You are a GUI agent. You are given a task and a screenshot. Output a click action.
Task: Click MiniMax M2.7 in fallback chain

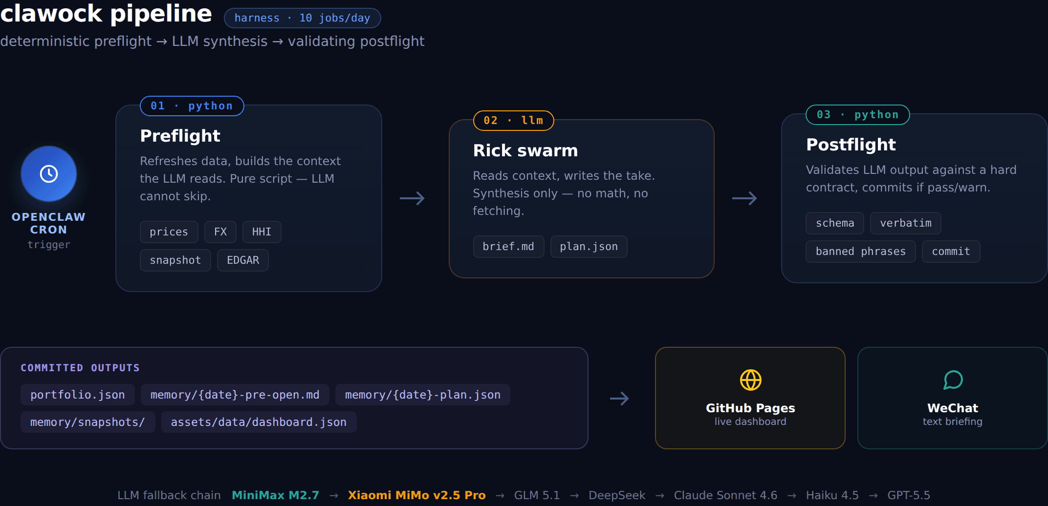point(275,495)
